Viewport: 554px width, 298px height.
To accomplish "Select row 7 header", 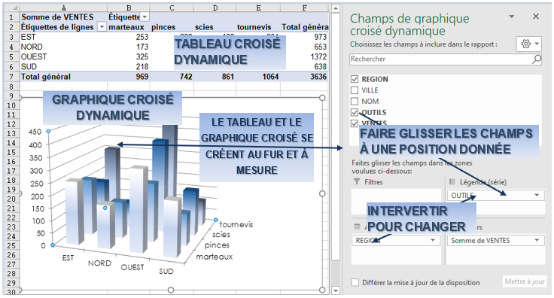I will (11, 77).
